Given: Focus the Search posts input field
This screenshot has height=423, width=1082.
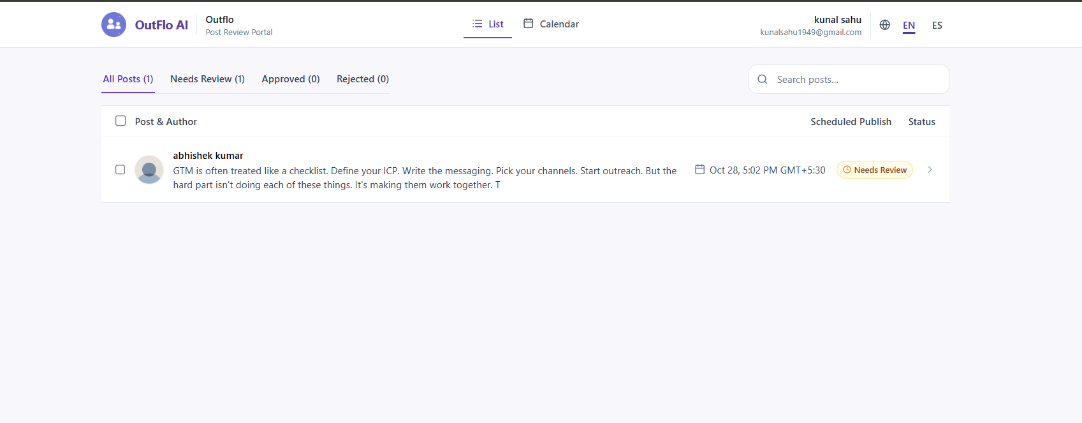Looking at the screenshot, I should click(849, 79).
